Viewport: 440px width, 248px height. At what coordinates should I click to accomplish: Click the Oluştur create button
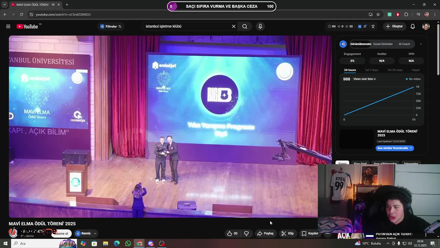click(394, 27)
